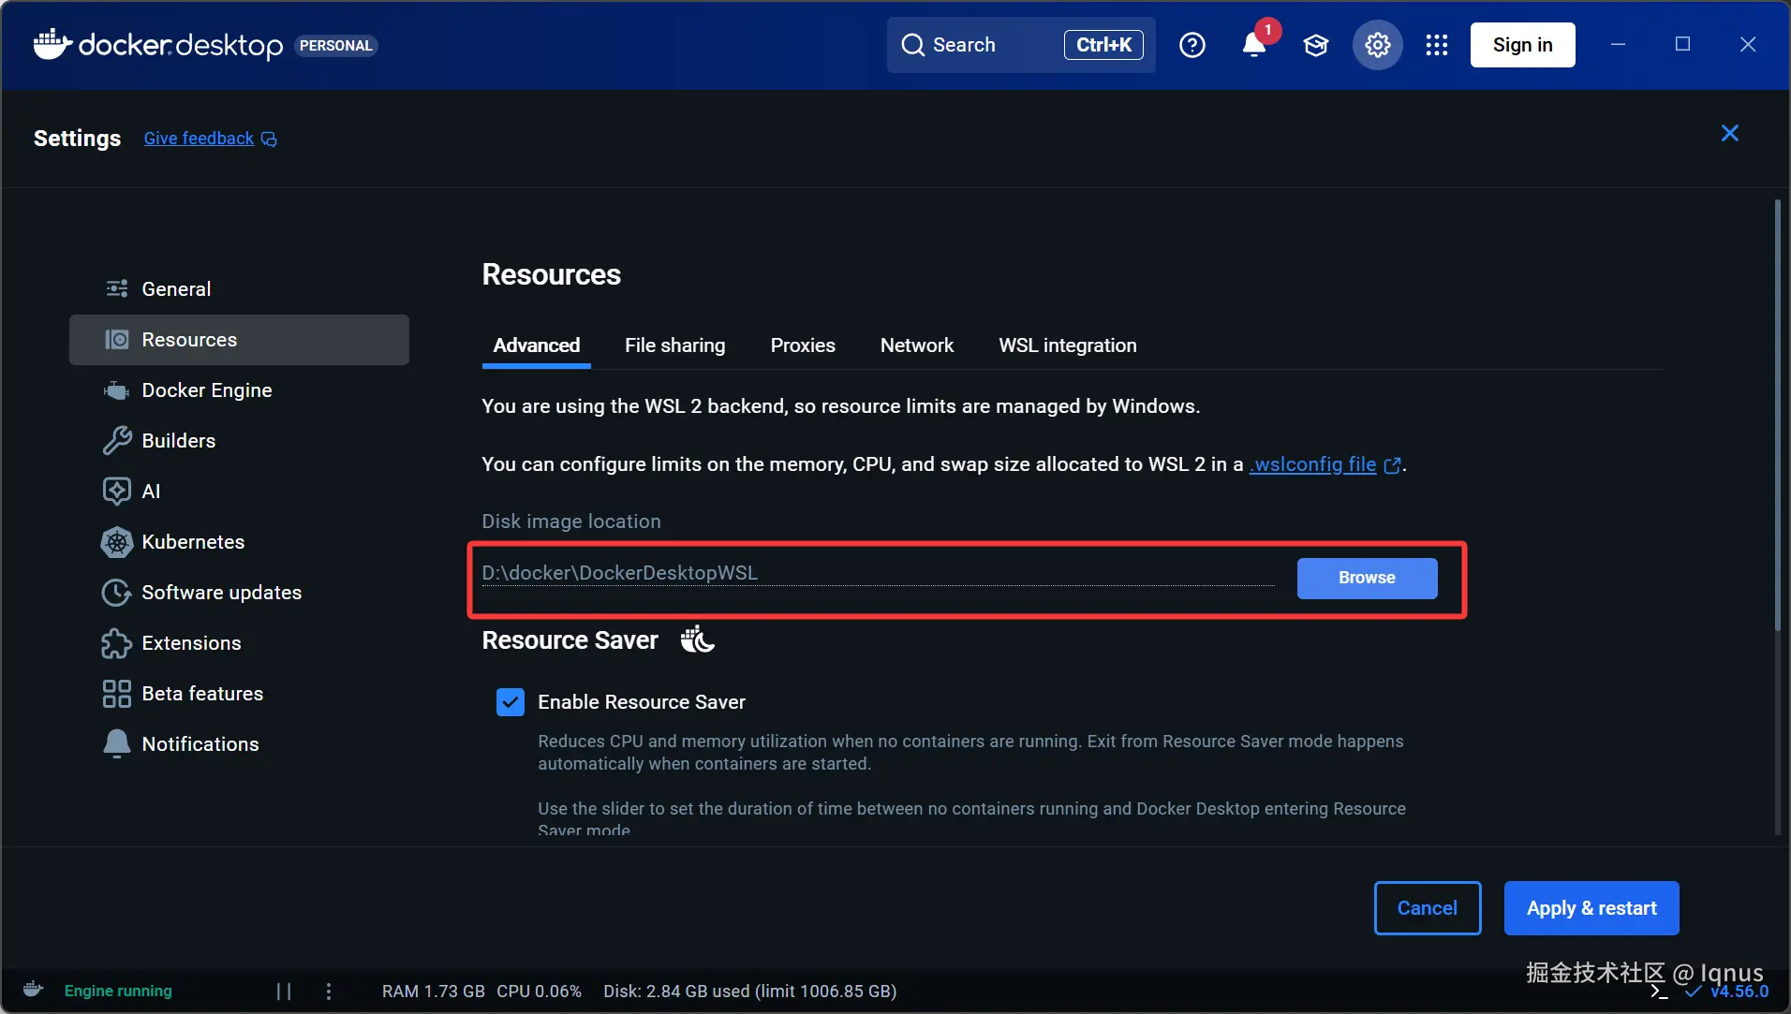Click the Cancel button
The image size is (1791, 1014).
coord(1428,908)
